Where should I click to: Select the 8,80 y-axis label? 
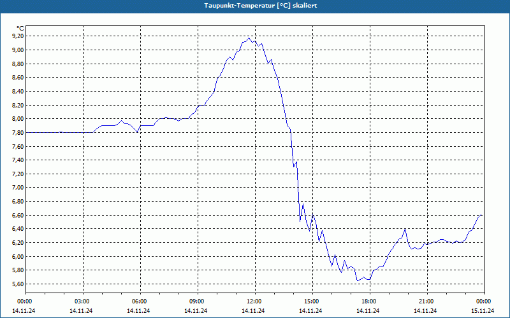[x=18, y=64]
